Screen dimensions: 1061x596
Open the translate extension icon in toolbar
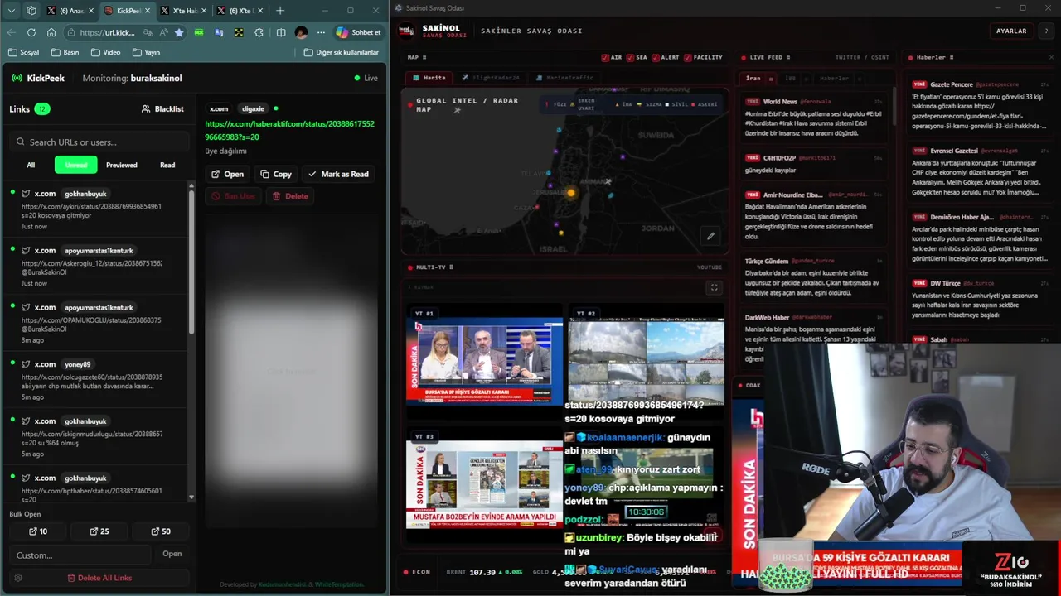coord(219,32)
